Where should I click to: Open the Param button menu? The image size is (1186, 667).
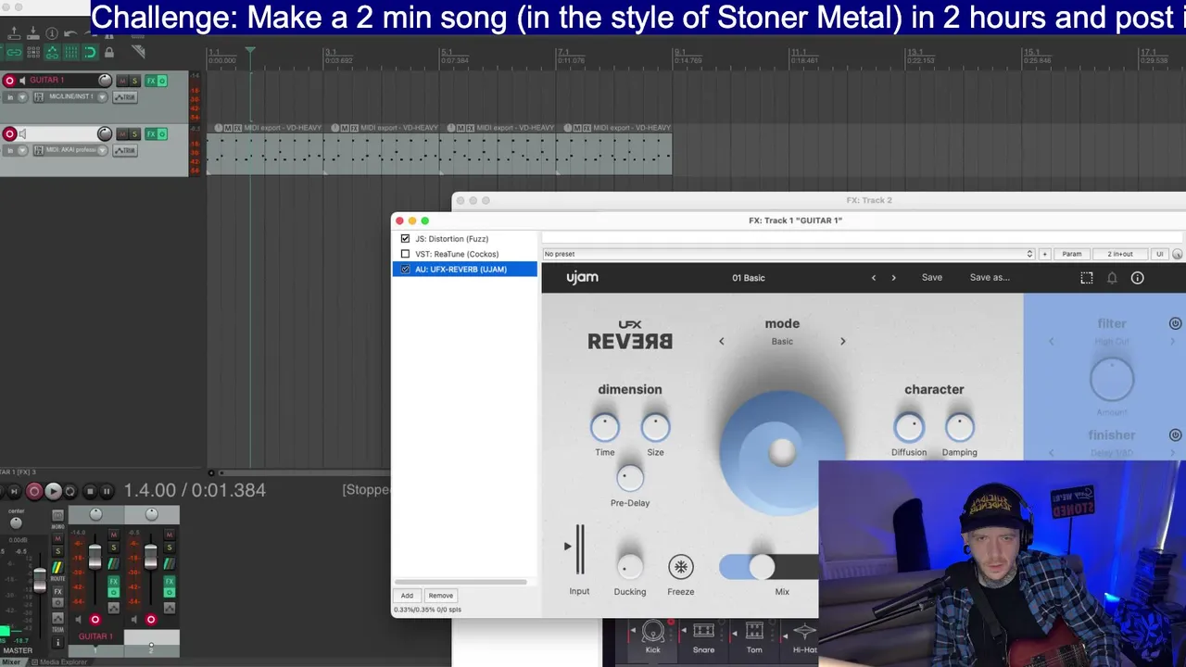1072,254
